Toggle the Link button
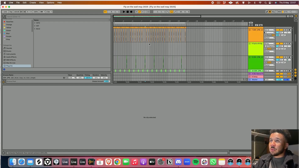The height and width of the screenshot is (168, 299). tap(5, 12)
